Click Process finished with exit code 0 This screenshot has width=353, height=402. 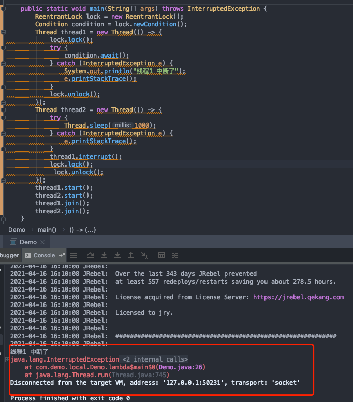70,398
